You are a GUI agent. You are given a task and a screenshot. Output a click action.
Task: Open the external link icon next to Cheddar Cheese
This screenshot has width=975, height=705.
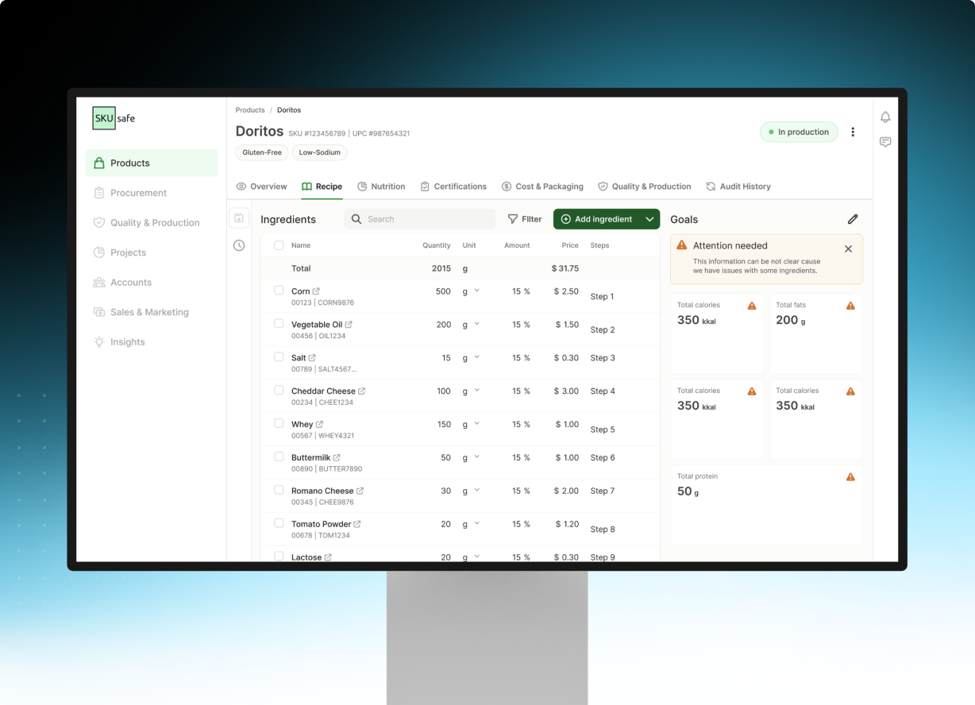pyautogui.click(x=361, y=391)
